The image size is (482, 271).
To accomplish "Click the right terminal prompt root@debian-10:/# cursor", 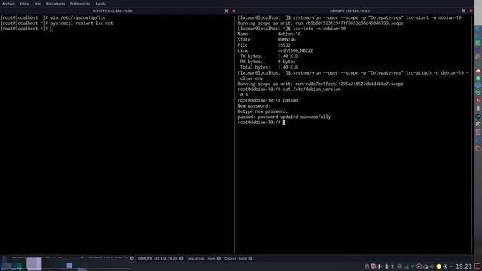I will click(261, 123).
